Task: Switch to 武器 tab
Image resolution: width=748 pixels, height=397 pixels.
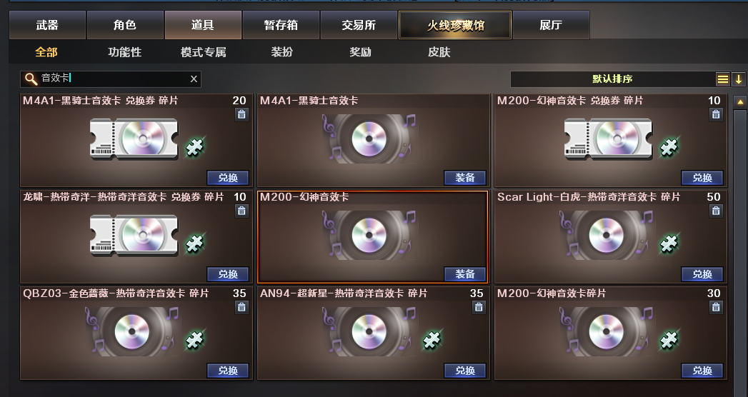Action: [x=47, y=25]
